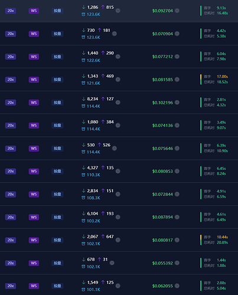Click the info icon next to $0.055392
This screenshot has height=295, width=238.
click(177, 263)
